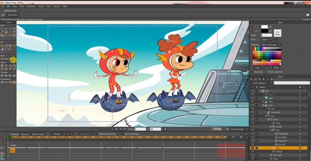Open the File menu
This screenshot has height=161, width=311.
click(3, 6)
